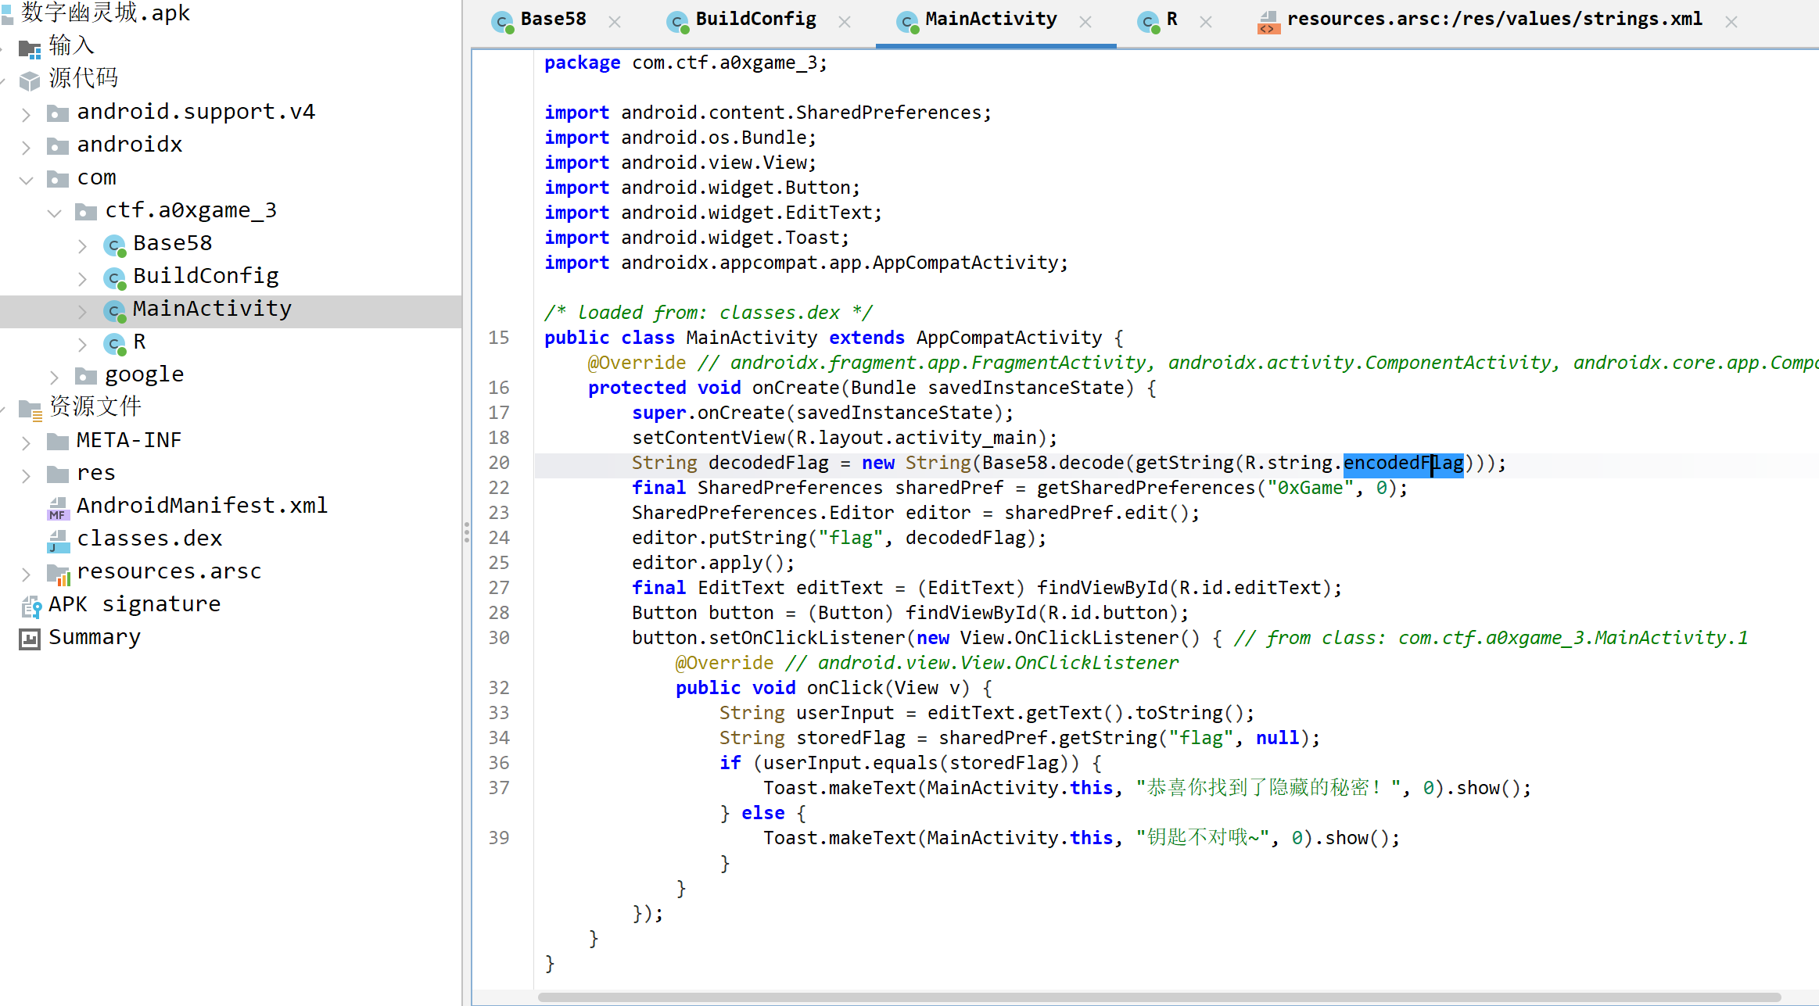This screenshot has width=1819, height=1006.
Task: Close the R tab
Action: (1206, 23)
